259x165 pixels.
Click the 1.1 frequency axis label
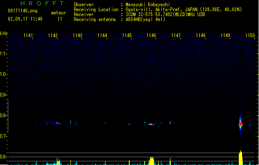[3, 54]
